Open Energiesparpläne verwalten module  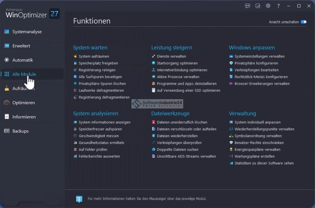point(257,150)
